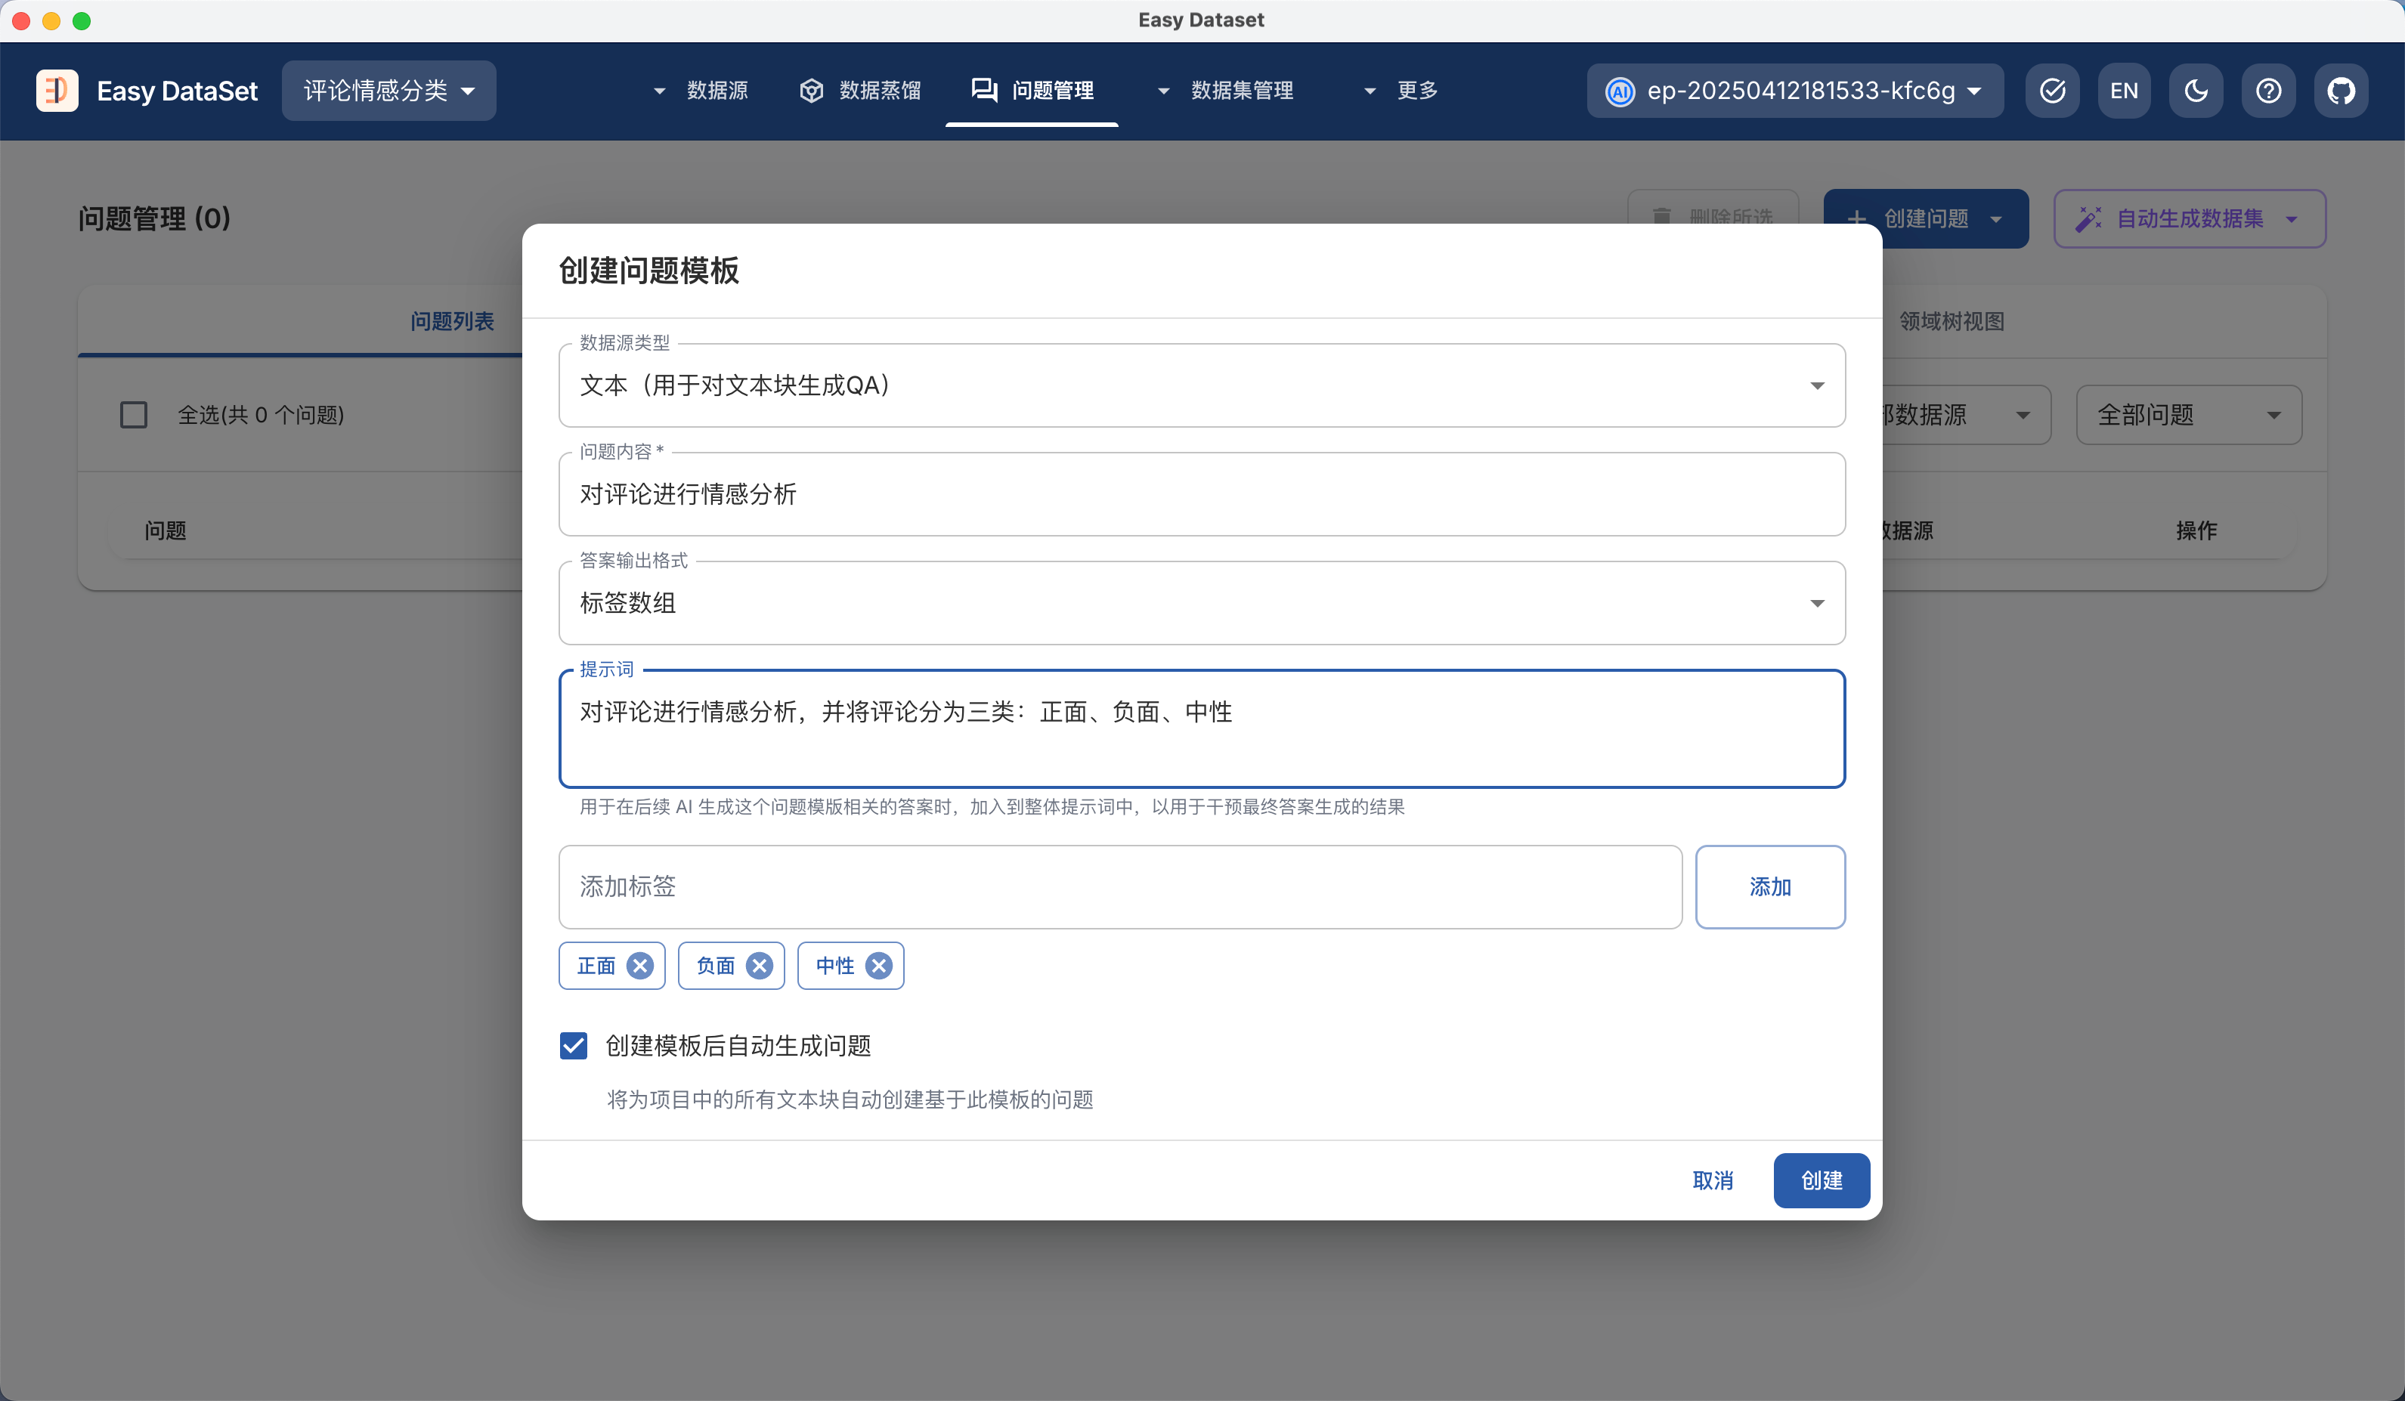
Task: Open the 评论情感分类 project selector
Action: point(388,91)
